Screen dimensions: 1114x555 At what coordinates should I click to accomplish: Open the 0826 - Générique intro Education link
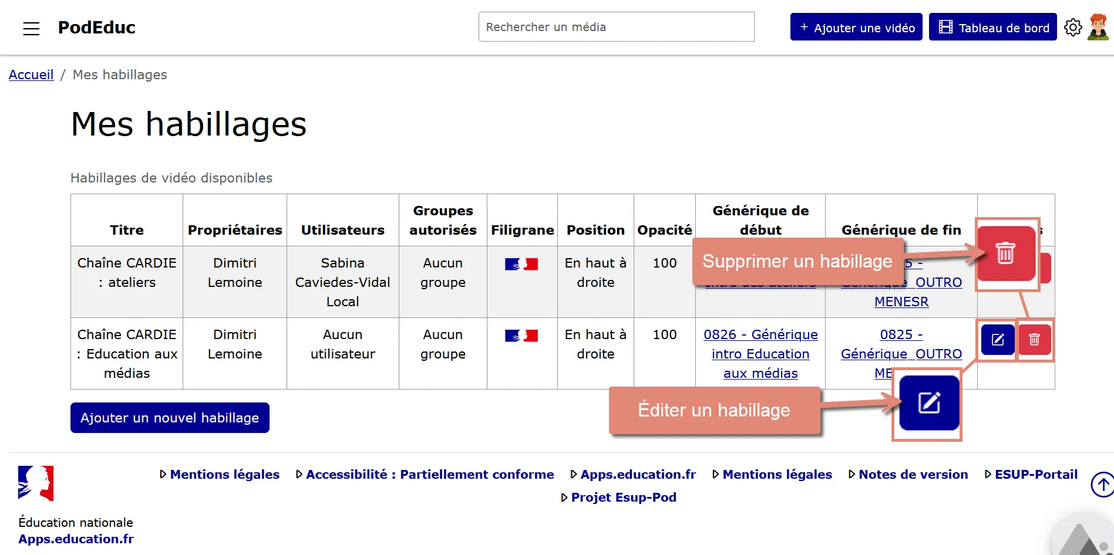tap(760, 354)
